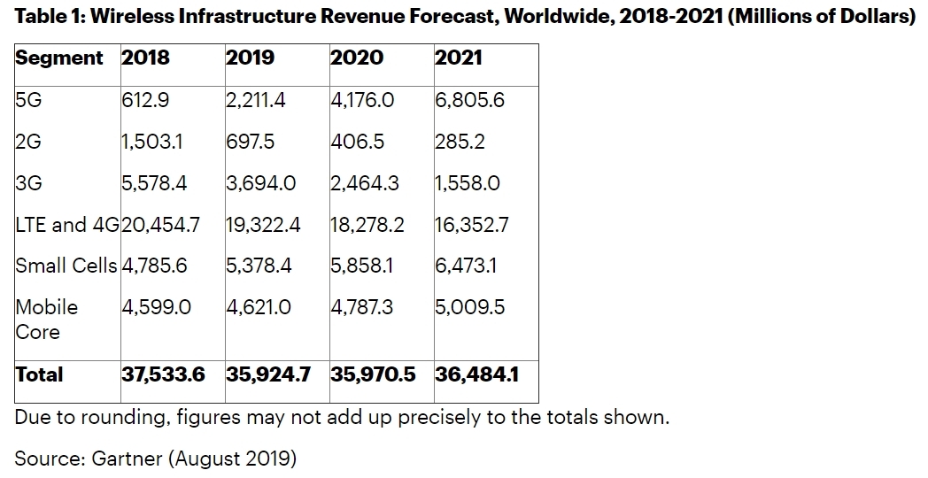Click the table title heading text
This screenshot has width=928, height=478.
(465, 18)
